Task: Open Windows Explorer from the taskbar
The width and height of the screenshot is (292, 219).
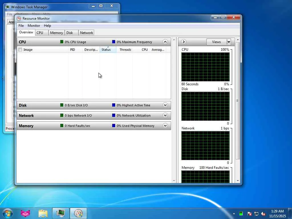Action: (43, 213)
